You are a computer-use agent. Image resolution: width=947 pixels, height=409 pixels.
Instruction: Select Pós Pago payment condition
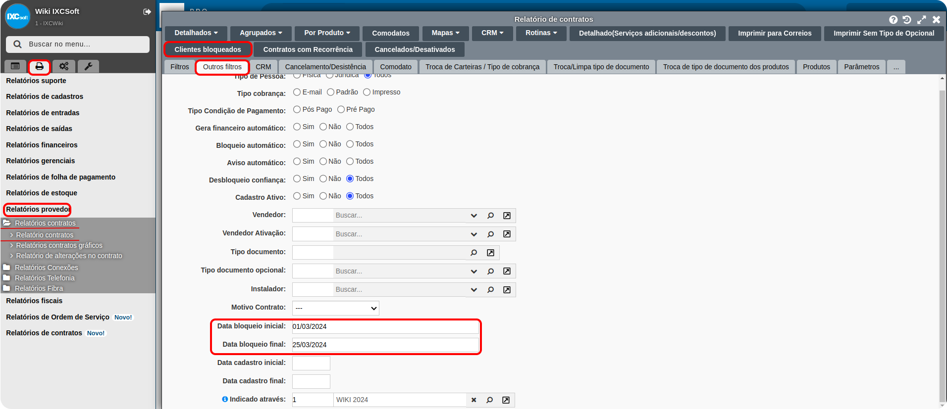[x=297, y=109]
